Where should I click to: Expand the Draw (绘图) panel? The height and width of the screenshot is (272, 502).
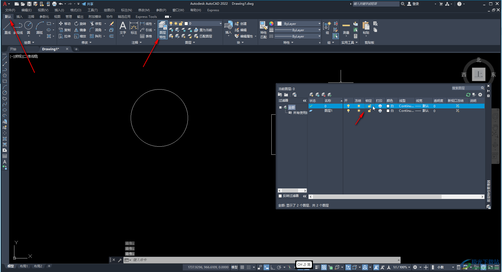click(29, 42)
